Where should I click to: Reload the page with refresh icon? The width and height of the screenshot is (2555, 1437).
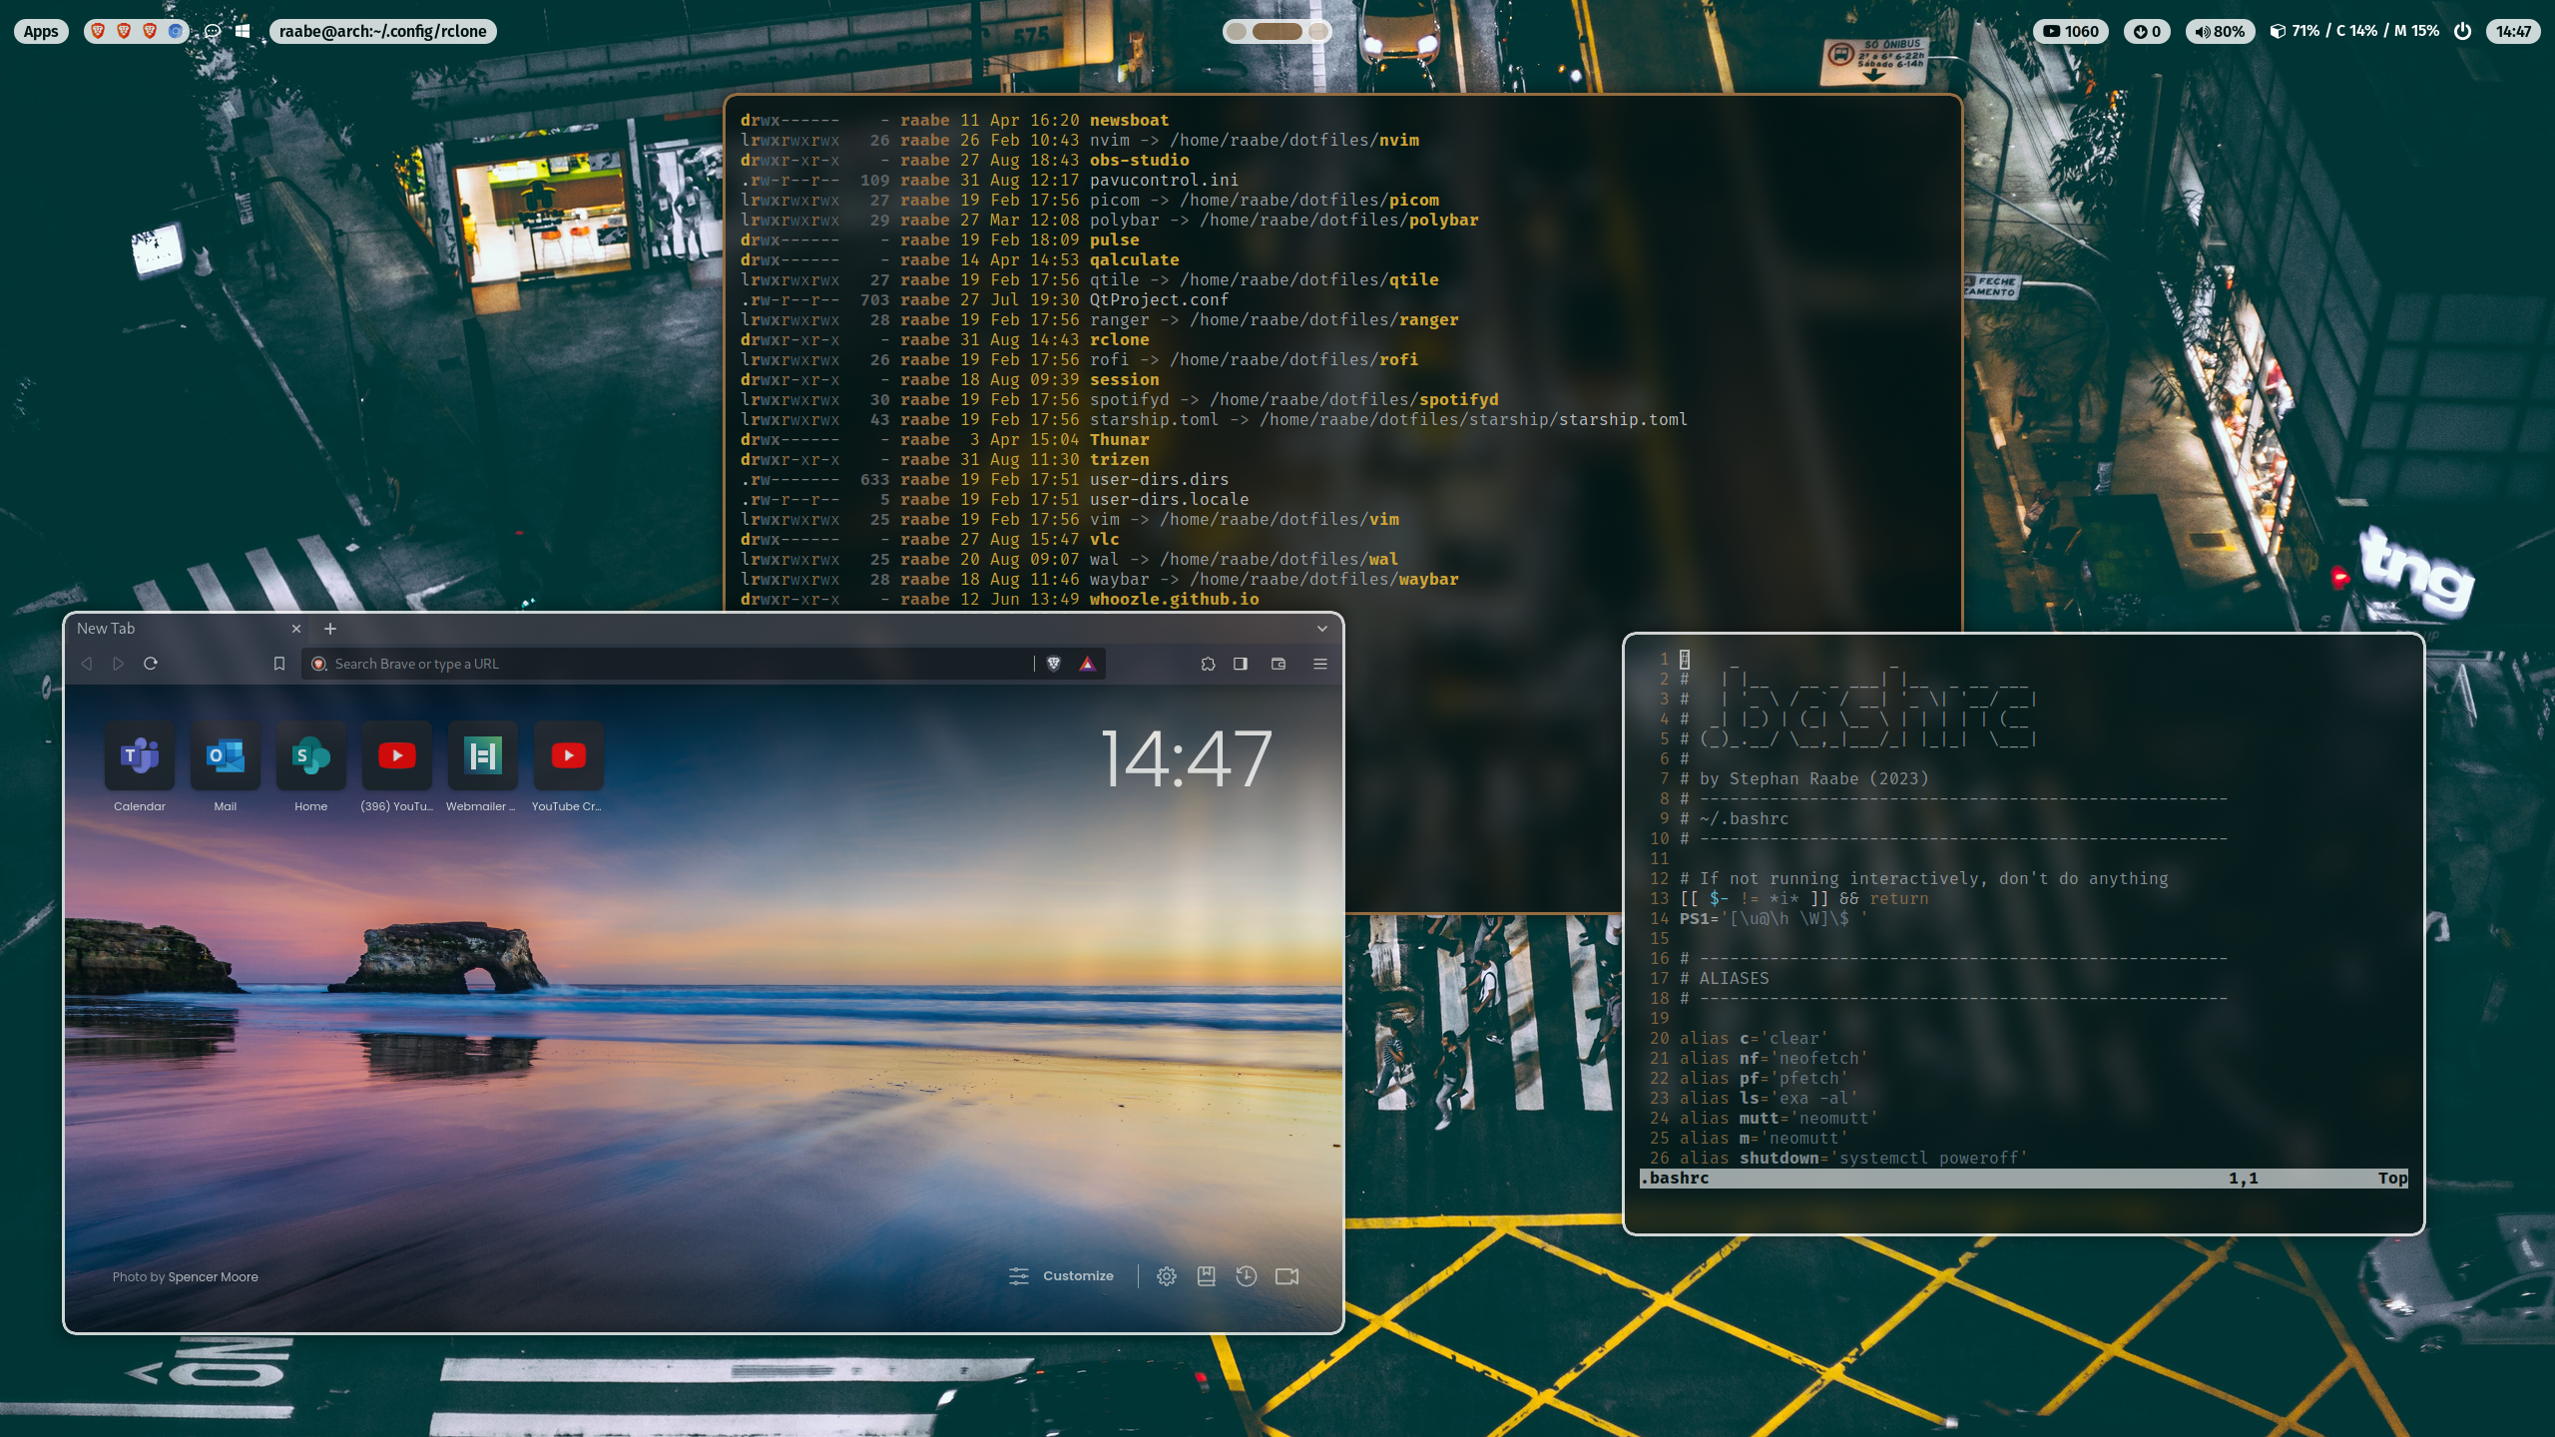click(151, 664)
